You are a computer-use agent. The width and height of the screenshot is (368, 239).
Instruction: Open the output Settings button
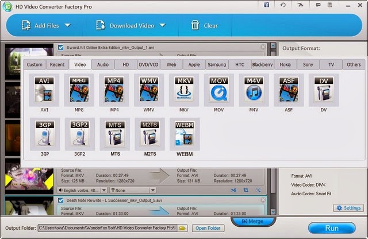click(x=348, y=208)
